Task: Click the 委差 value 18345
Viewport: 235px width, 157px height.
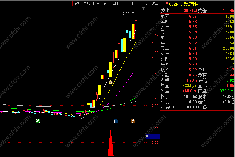Action: click(x=228, y=10)
